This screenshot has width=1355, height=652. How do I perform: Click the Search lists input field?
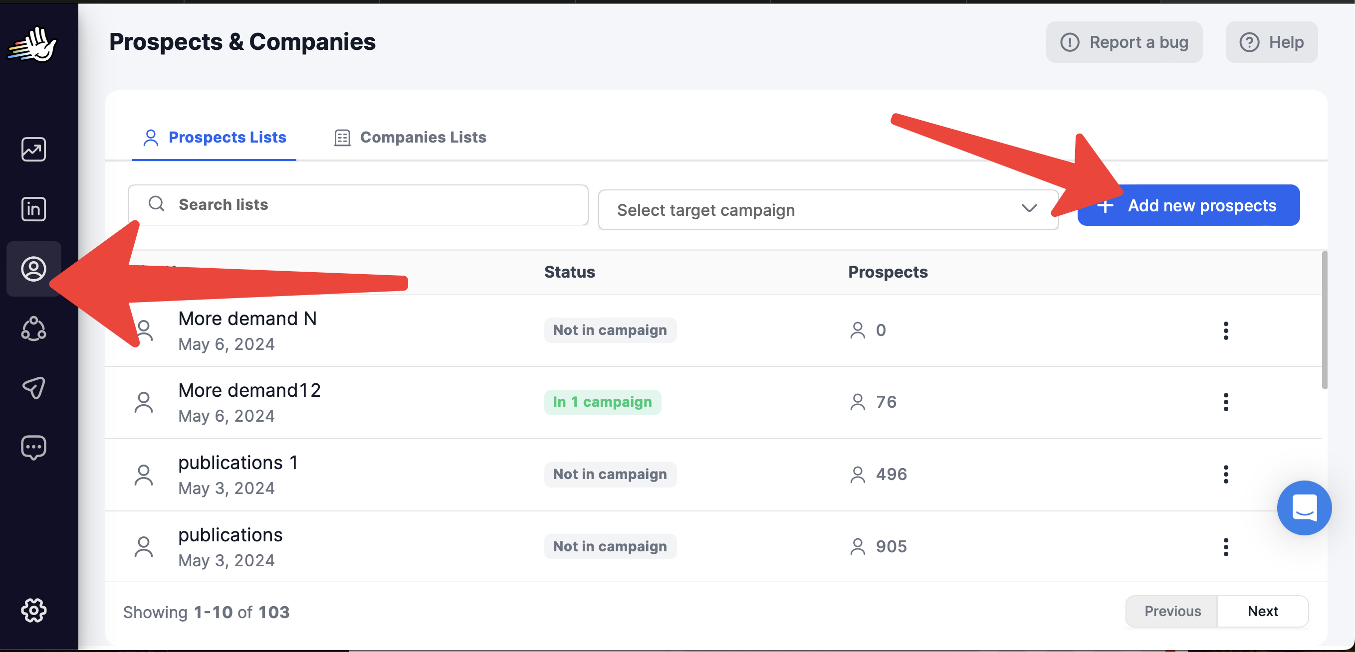coord(358,204)
